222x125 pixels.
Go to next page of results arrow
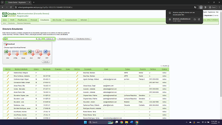coord(168,66)
